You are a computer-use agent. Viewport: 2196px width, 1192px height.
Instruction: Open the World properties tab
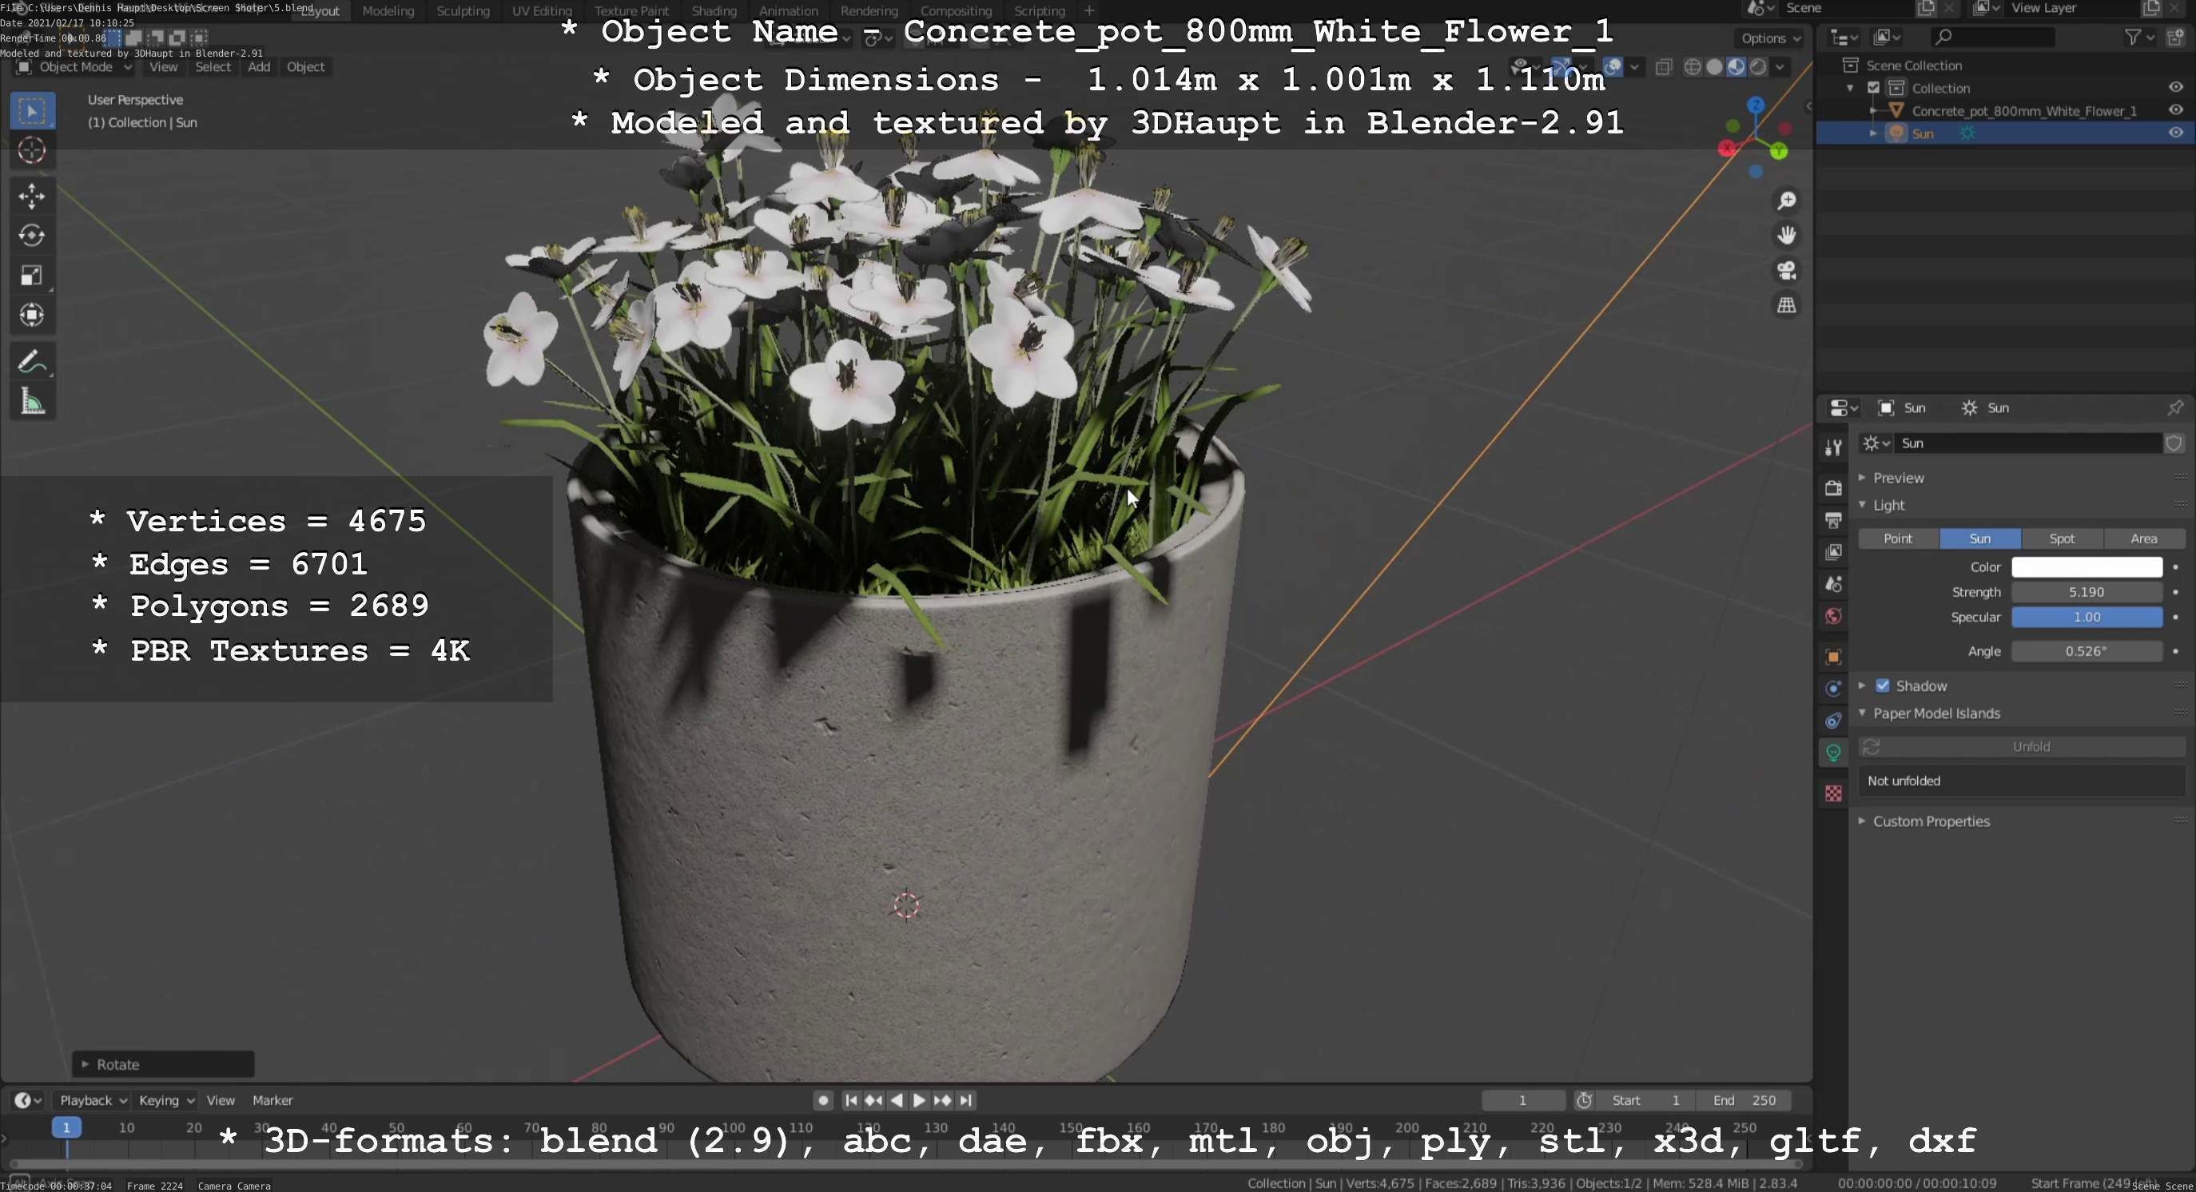(1833, 616)
